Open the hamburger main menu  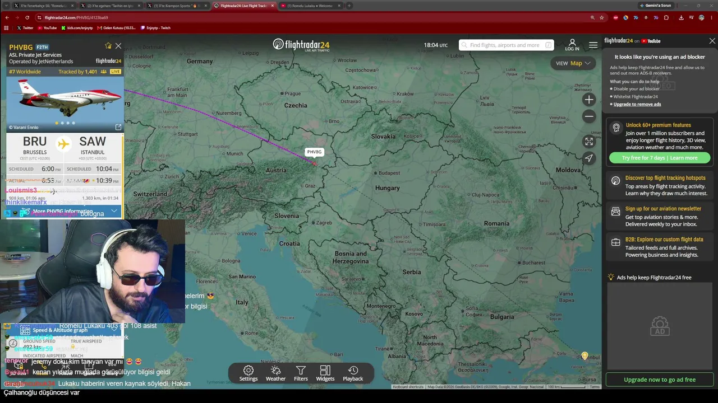[x=593, y=45]
